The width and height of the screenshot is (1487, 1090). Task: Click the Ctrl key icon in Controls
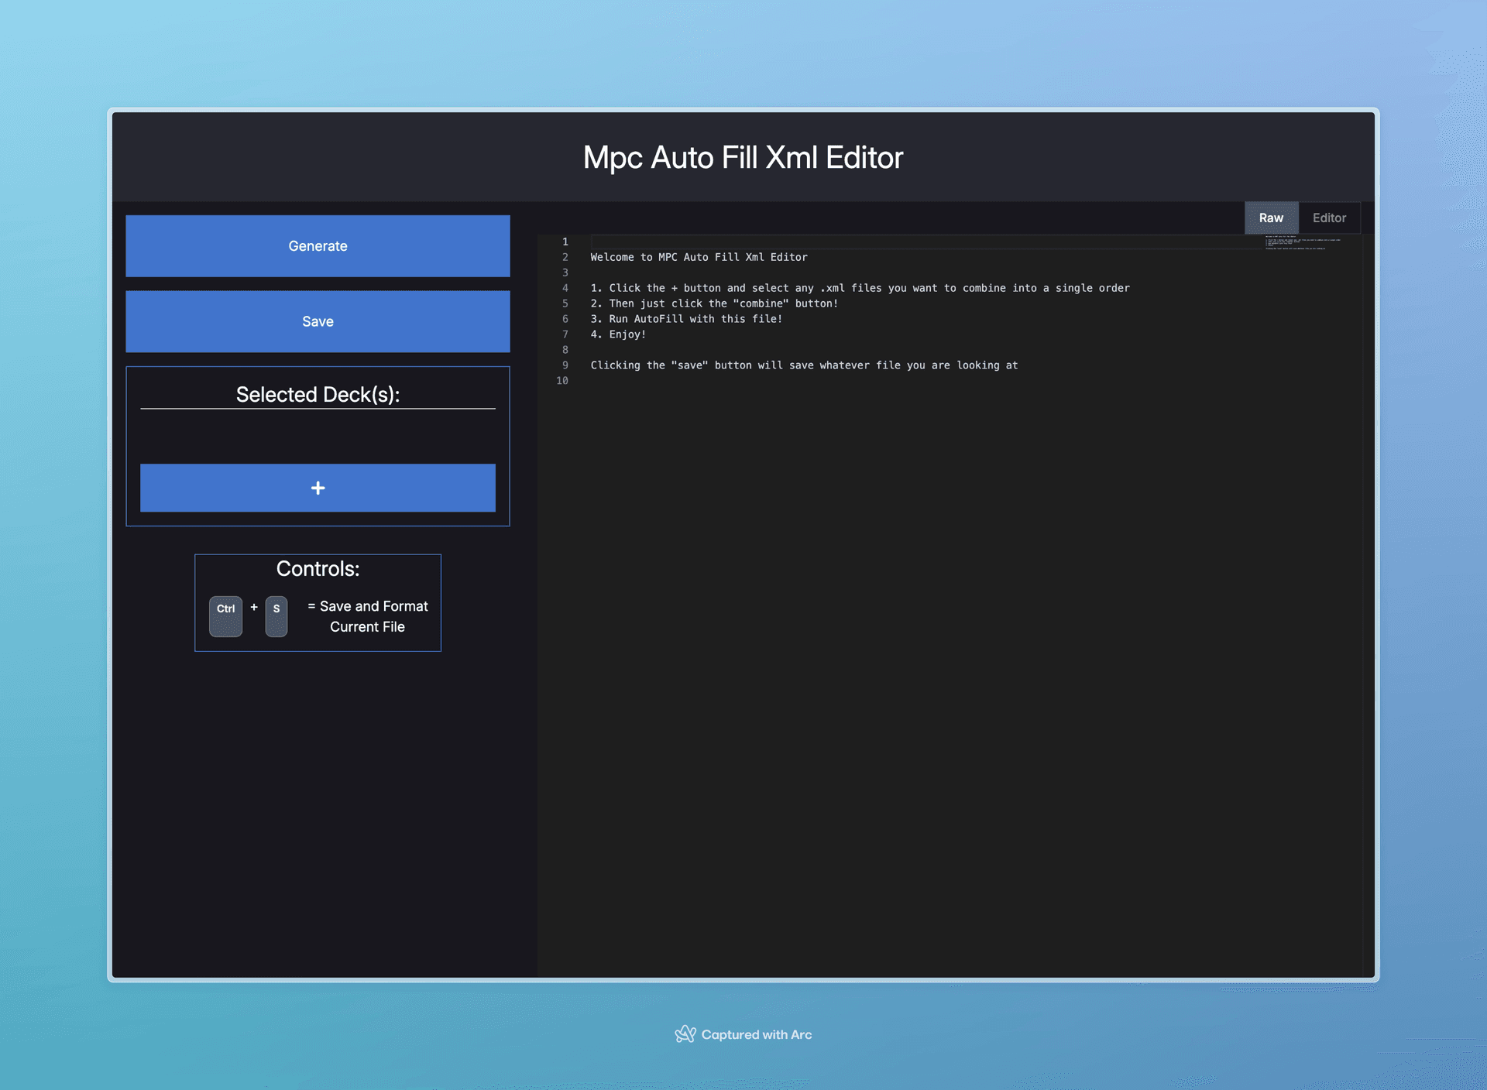[x=225, y=616]
